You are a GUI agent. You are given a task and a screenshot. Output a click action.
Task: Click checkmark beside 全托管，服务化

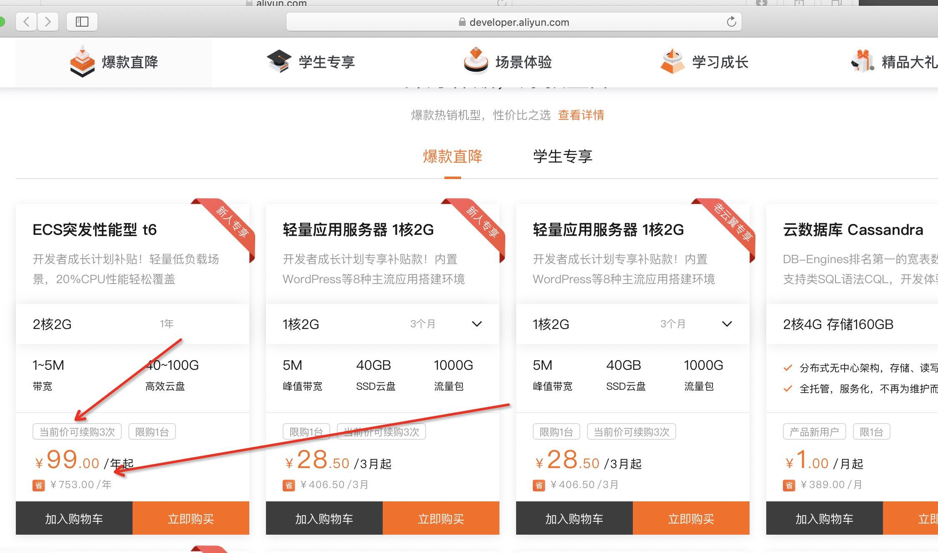click(788, 389)
